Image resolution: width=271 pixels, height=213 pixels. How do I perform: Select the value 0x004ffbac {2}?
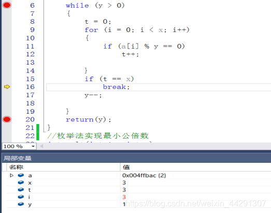coord(144,175)
